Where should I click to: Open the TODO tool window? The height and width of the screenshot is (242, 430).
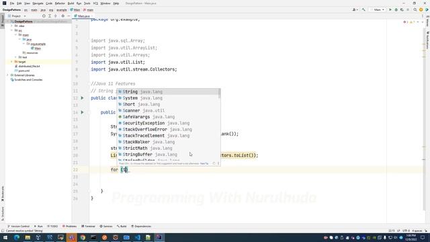click(x=52, y=227)
